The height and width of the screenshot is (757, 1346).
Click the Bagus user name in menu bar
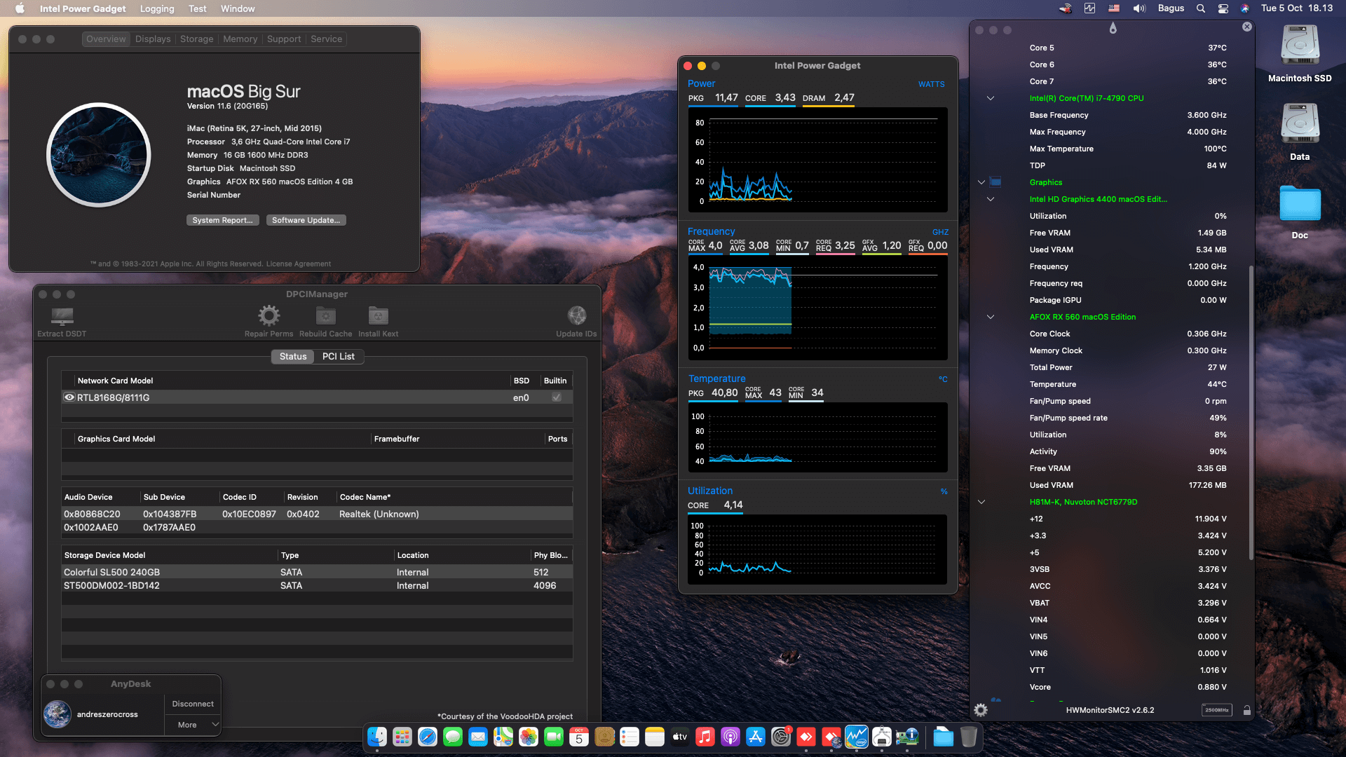(1171, 8)
